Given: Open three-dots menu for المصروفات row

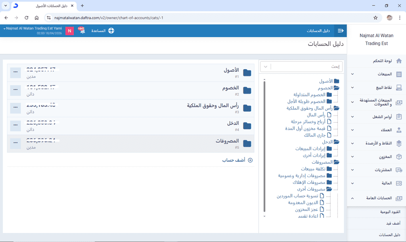Looking at the screenshot, I should (x=15, y=143).
